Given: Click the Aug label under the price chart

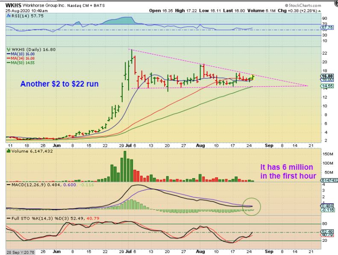Looking at the screenshot, I should [x=200, y=145].
